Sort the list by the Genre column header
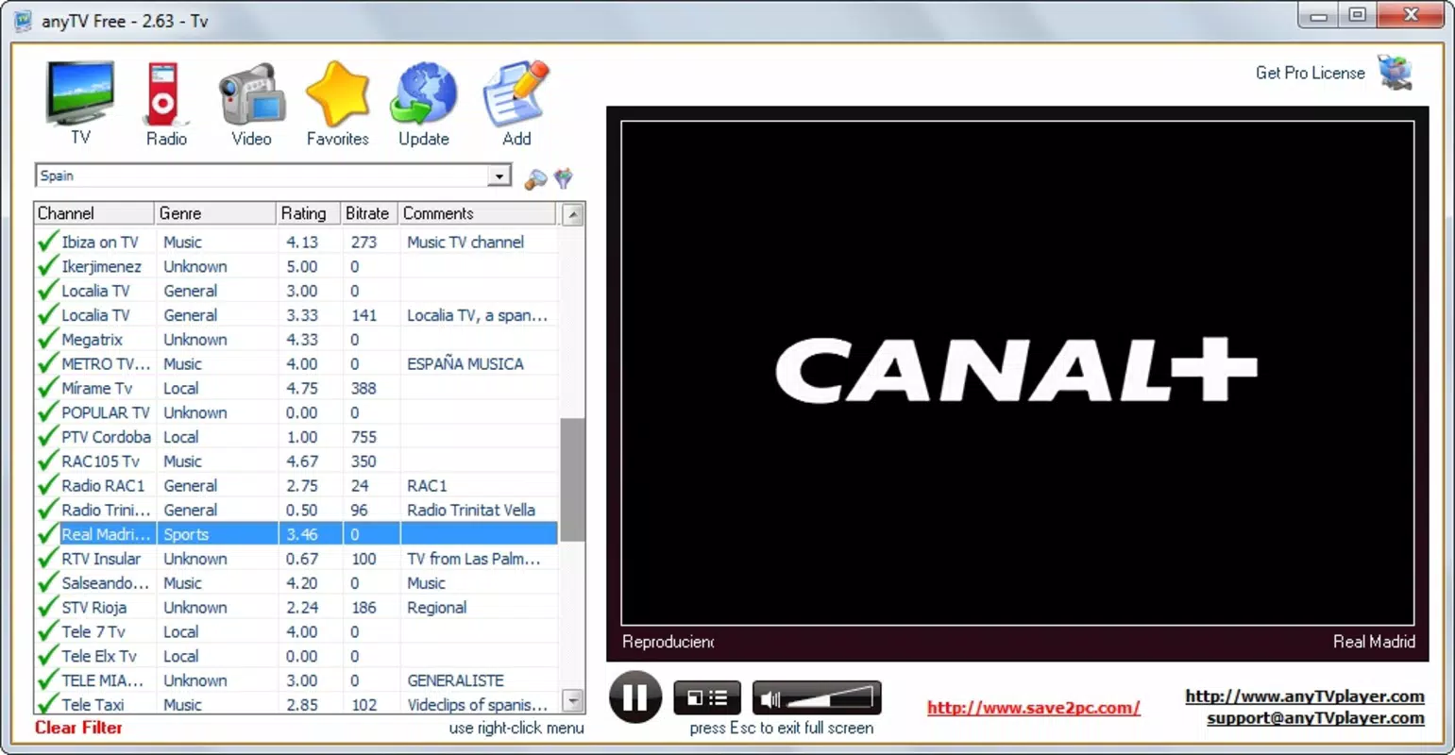This screenshot has height=755, width=1455. tap(215, 213)
